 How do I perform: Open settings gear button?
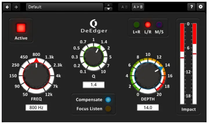[200, 7]
